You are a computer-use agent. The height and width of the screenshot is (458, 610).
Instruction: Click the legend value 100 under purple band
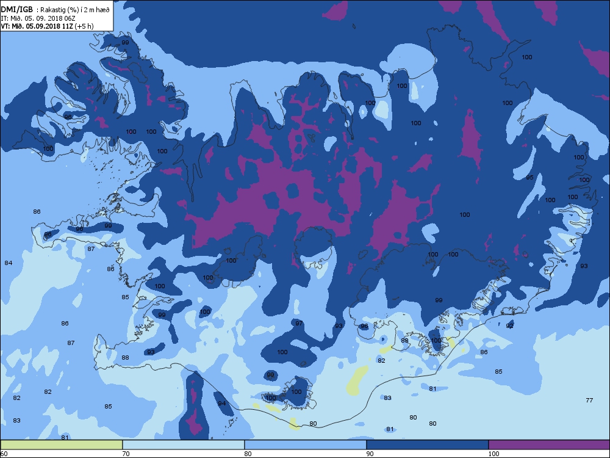493,453
